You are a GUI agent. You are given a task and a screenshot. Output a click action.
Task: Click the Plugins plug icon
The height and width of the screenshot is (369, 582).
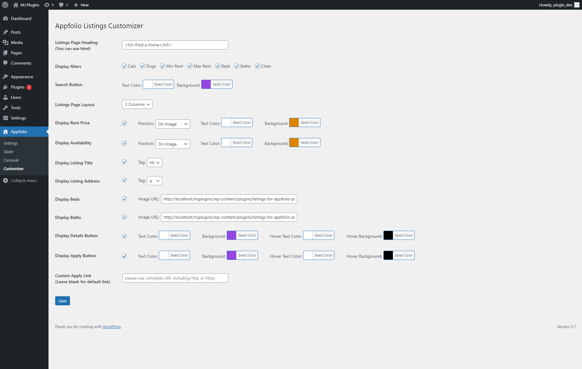click(x=5, y=87)
